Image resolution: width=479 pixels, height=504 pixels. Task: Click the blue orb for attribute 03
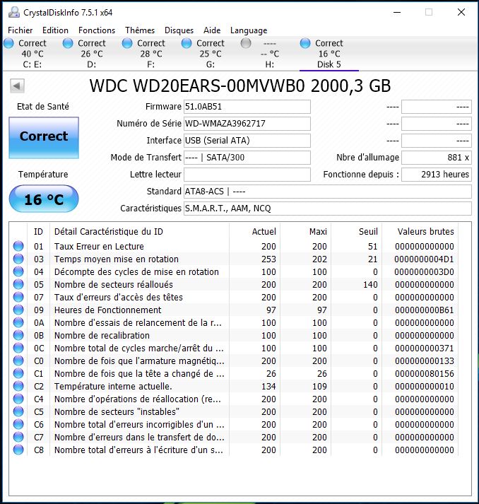click(x=18, y=259)
